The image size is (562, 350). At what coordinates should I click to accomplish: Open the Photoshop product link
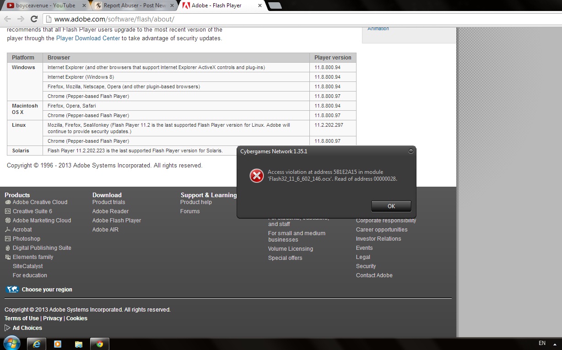27,239
